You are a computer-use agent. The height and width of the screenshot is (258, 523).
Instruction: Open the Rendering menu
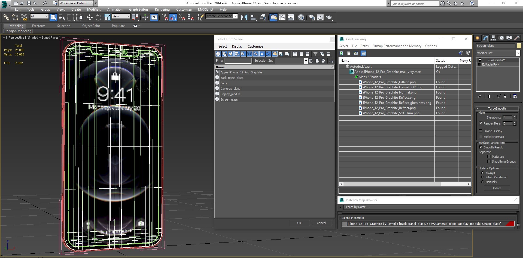pos(162,10)
